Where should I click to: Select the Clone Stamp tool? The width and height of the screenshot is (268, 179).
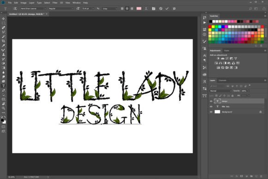tap(3, 55)
